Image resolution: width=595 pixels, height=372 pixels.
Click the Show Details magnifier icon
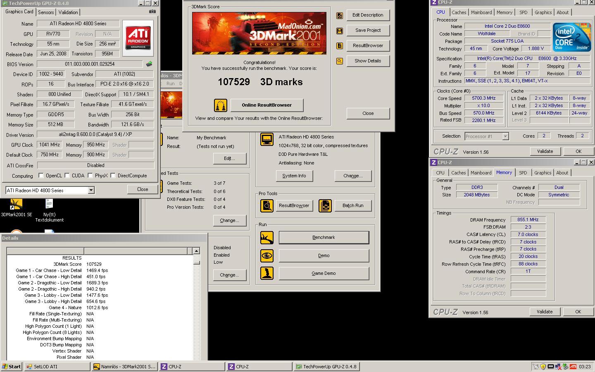(339, 61)
